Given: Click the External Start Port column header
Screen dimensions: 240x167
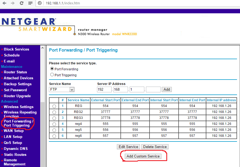Looking at the screenshot, I should pos(105,100).
